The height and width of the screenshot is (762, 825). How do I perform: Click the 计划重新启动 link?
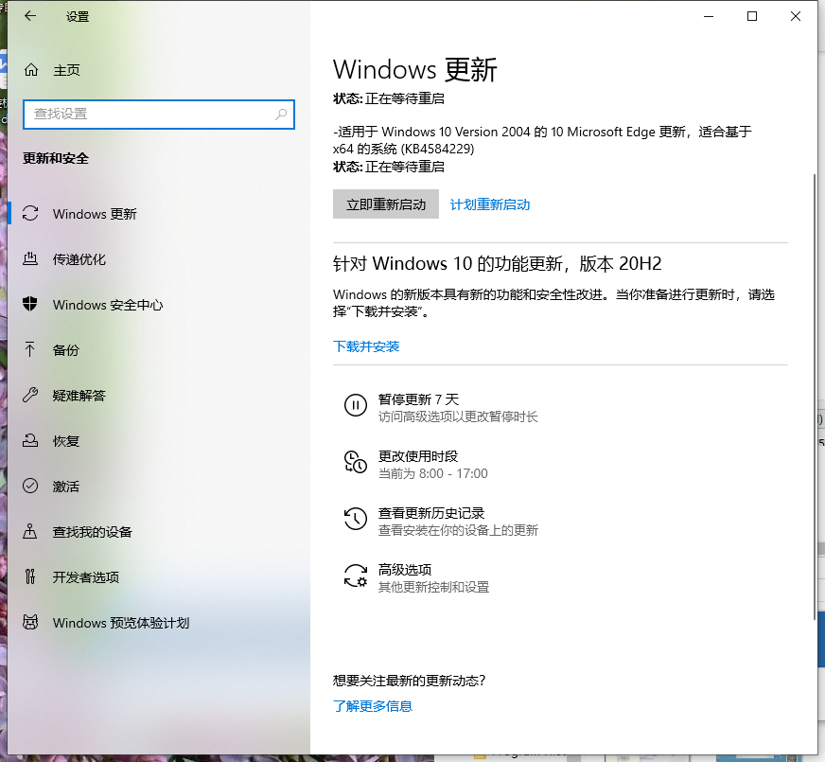(x=490, y=204)
